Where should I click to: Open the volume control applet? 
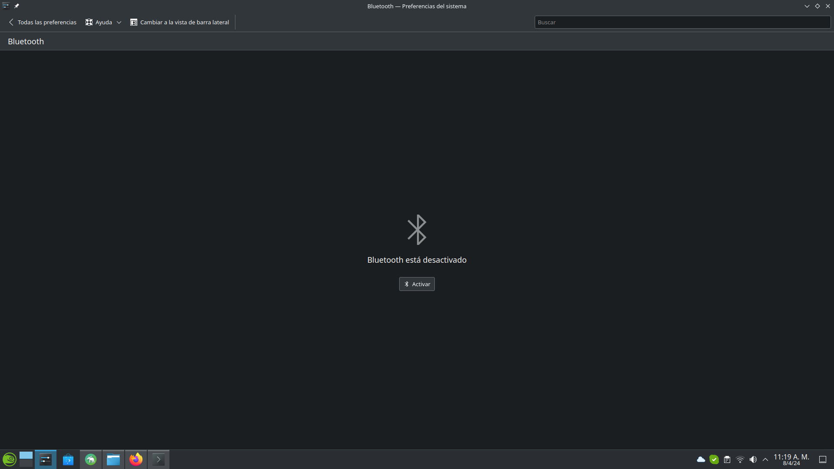[x=753, y=459]
